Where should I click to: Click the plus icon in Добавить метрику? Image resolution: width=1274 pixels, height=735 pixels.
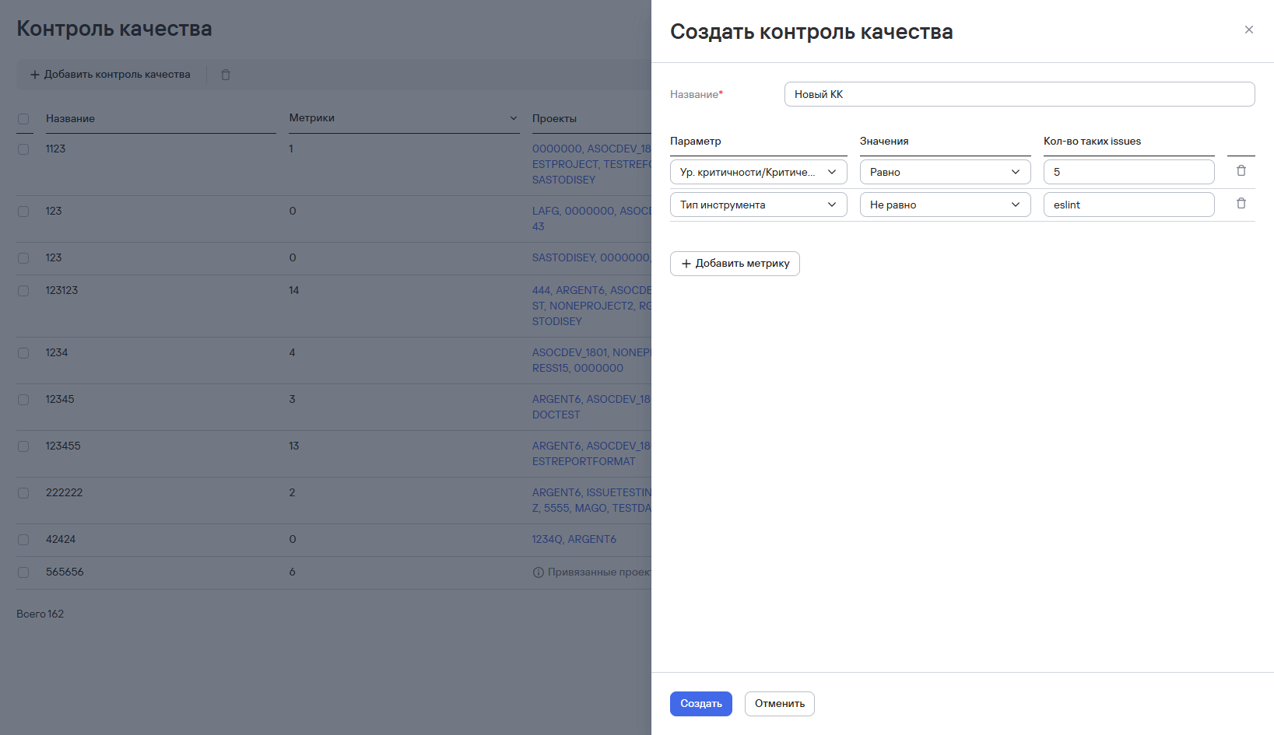[x=686, y=264]
